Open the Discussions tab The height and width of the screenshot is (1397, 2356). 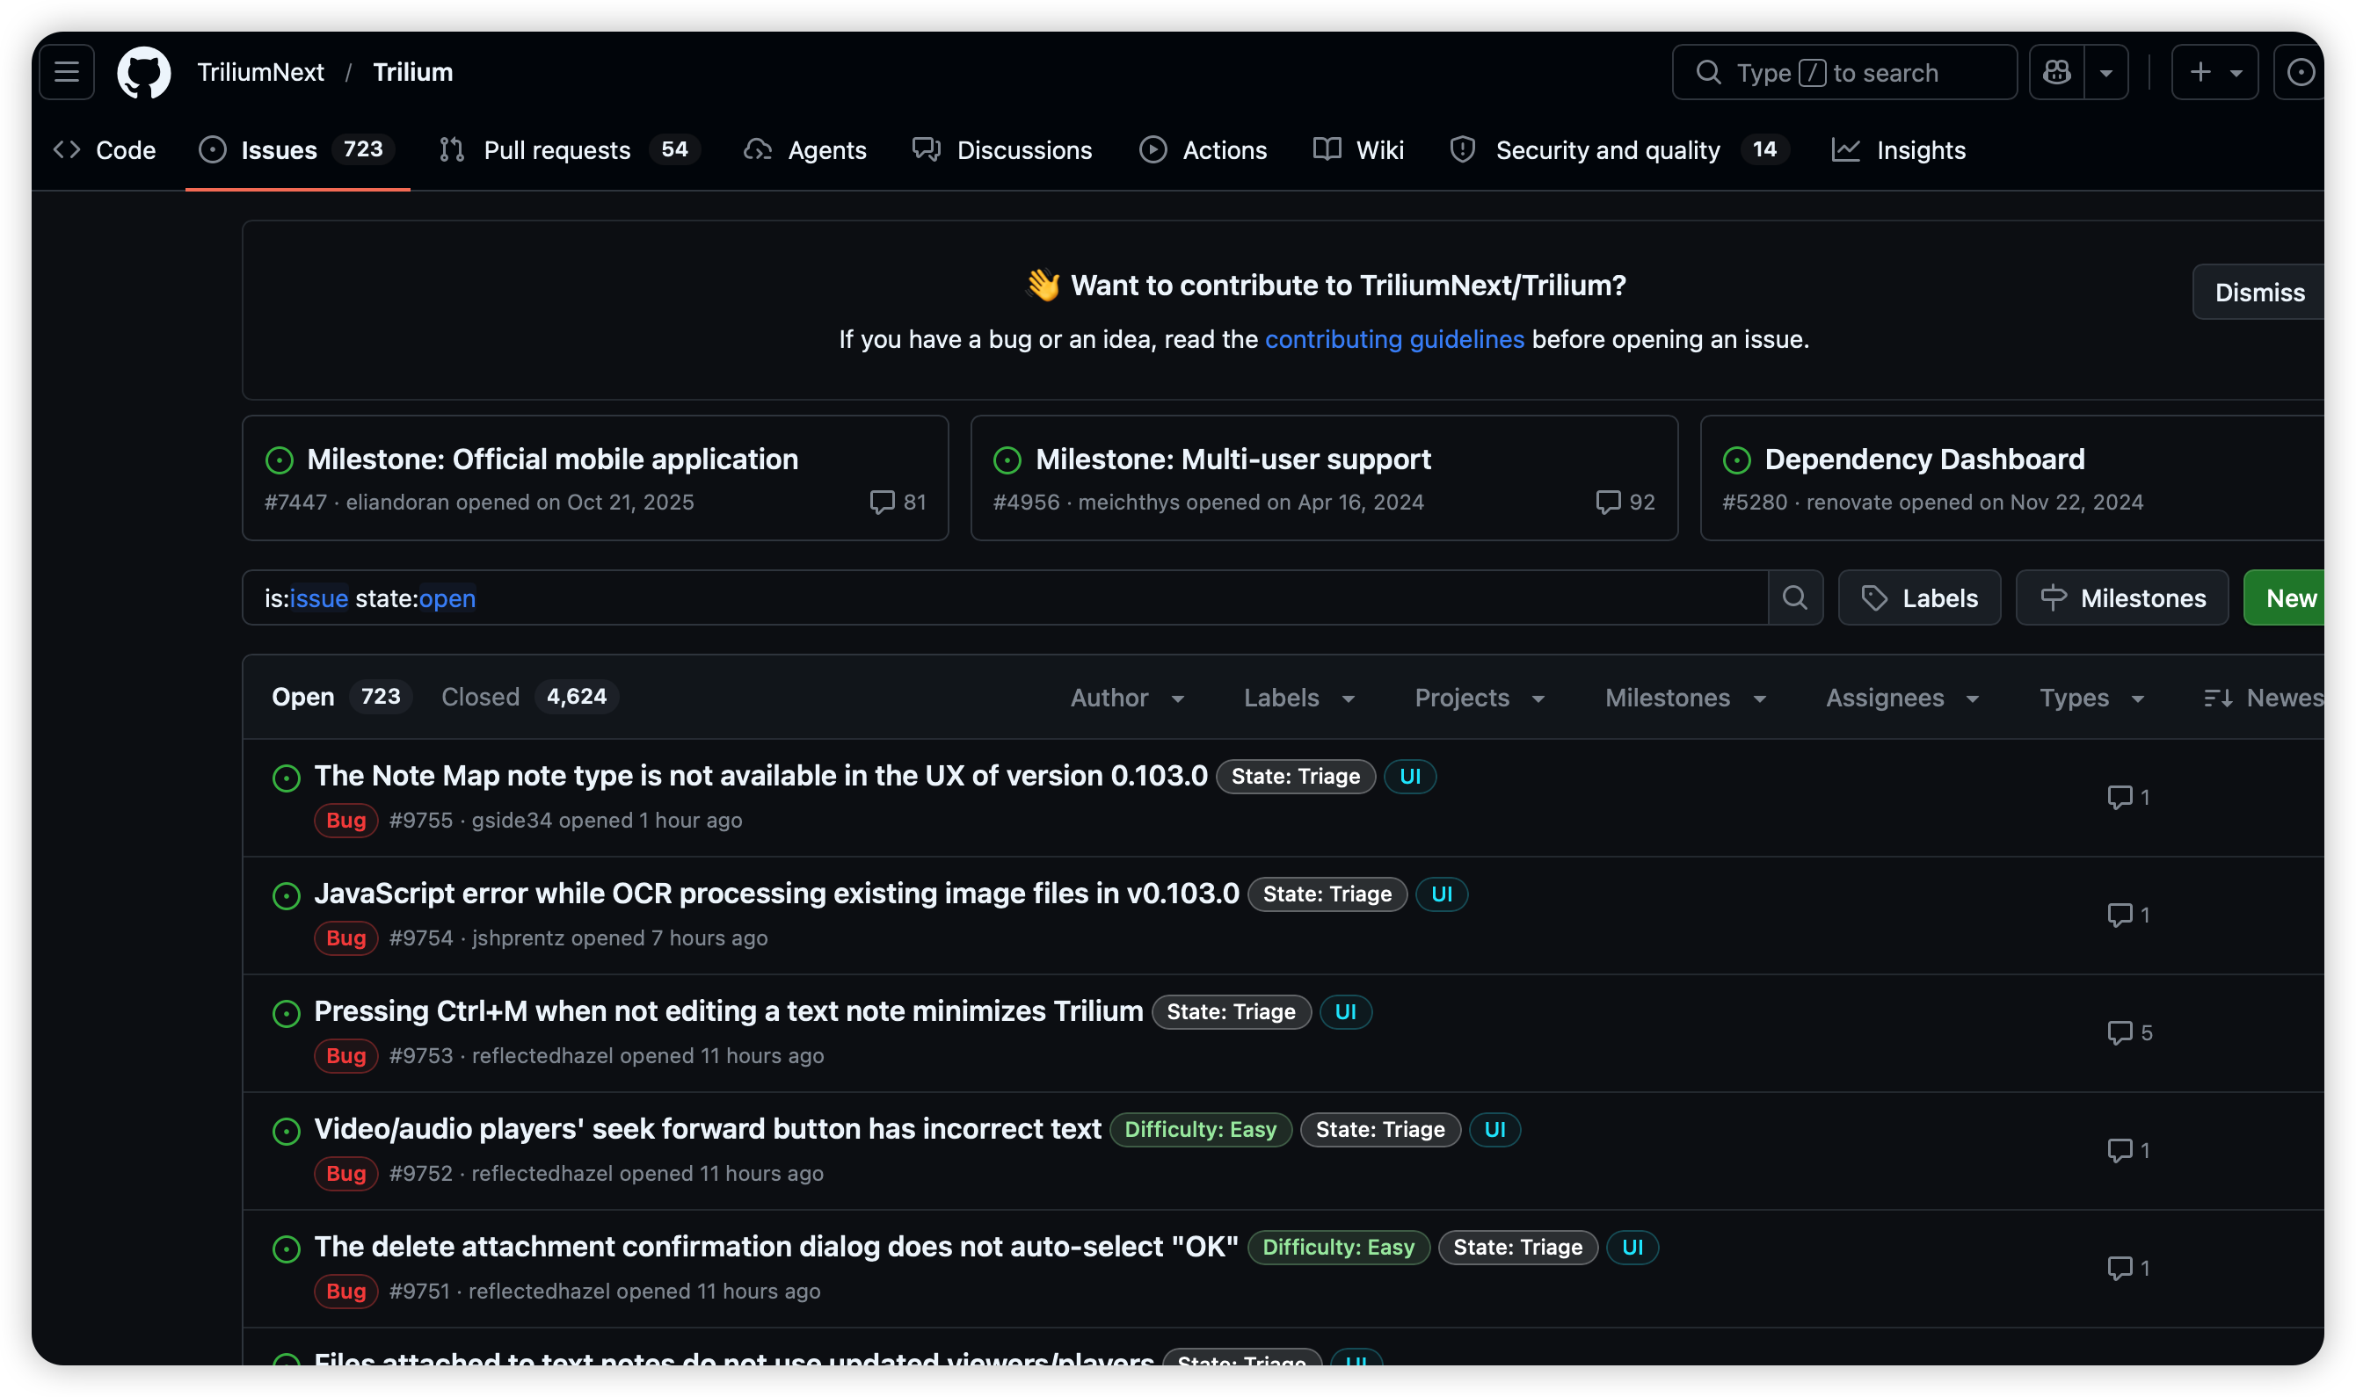[x=1003, y=149]
